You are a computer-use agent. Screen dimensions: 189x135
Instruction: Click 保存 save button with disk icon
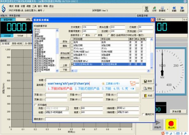pyautogui.click(x=148, y=81)
